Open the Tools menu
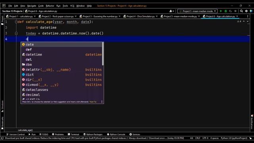 [x=65, y=6]
